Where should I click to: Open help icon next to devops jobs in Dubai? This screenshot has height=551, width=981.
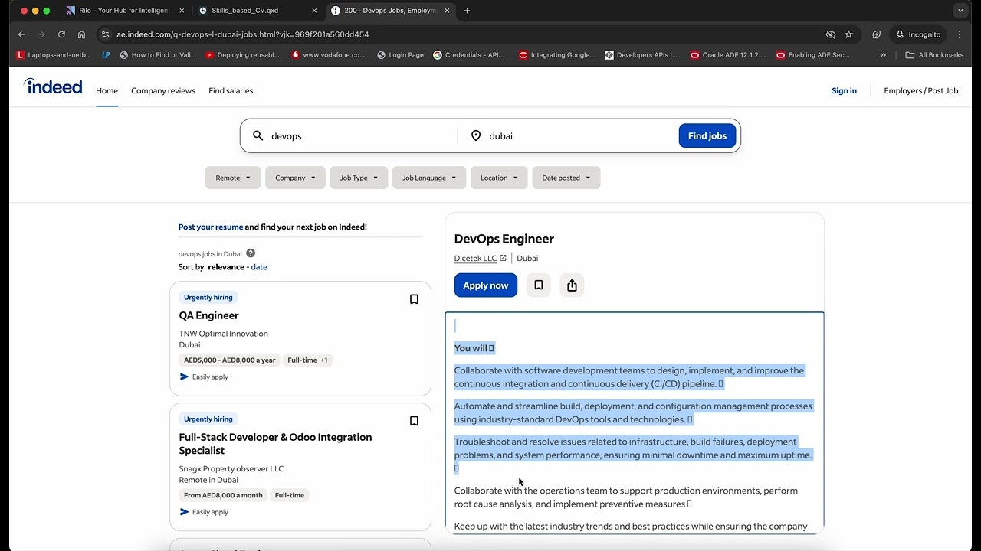point(251,253)
